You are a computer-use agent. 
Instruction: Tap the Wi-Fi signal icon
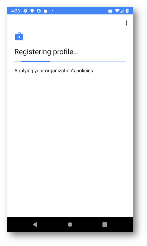click(117, 11)
